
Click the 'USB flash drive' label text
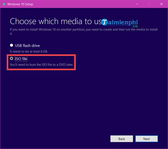click(27, 45)
